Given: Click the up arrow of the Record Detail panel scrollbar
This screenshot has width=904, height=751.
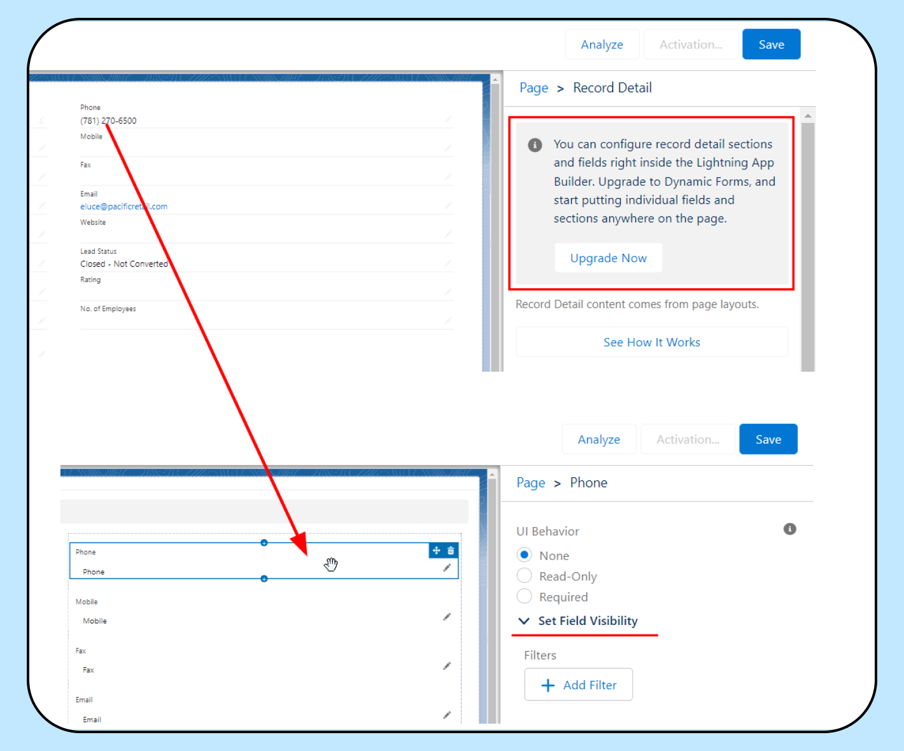Looking at the screenshot, I should click(x=808, y=116).
